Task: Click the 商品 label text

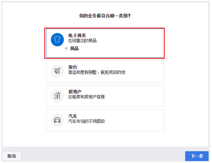Action: click(x=74, y=48)
